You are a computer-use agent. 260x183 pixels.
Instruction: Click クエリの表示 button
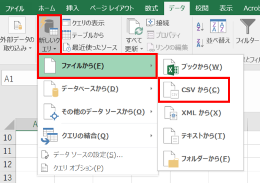point(84,23)
